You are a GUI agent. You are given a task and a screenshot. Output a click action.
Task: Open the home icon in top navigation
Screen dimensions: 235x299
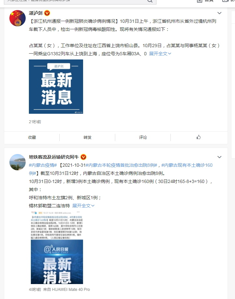199,1
